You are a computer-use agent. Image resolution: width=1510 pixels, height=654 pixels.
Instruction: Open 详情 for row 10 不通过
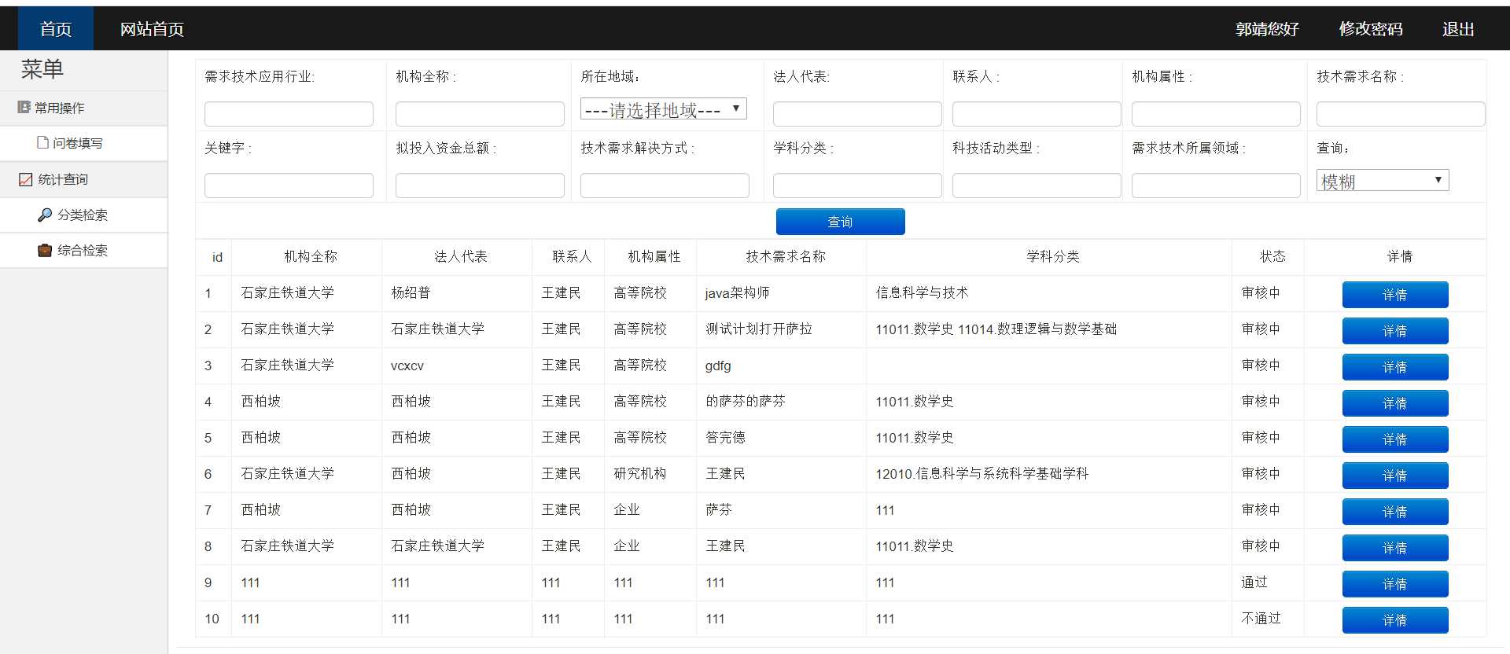(1395, 620)
